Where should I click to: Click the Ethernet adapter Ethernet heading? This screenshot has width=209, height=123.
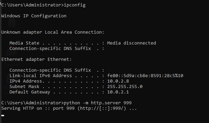[37, 59]
